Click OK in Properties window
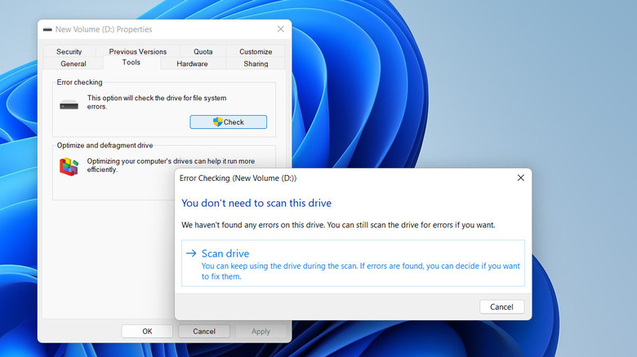637x357 pixels. click(147, 332)
